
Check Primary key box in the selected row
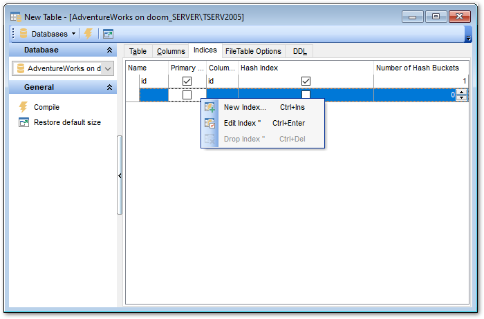coord(187,95)
